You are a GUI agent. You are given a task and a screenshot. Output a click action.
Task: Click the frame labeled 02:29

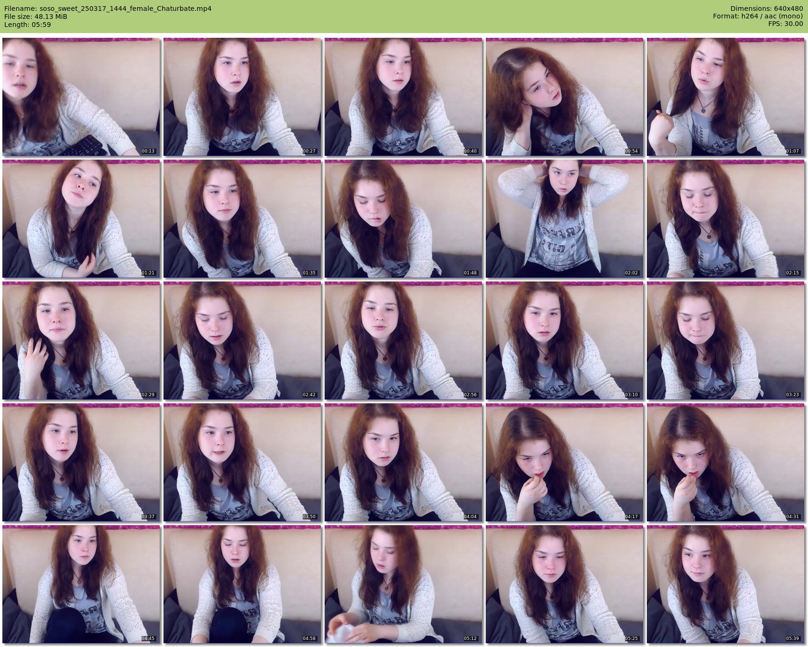point(81,341)
